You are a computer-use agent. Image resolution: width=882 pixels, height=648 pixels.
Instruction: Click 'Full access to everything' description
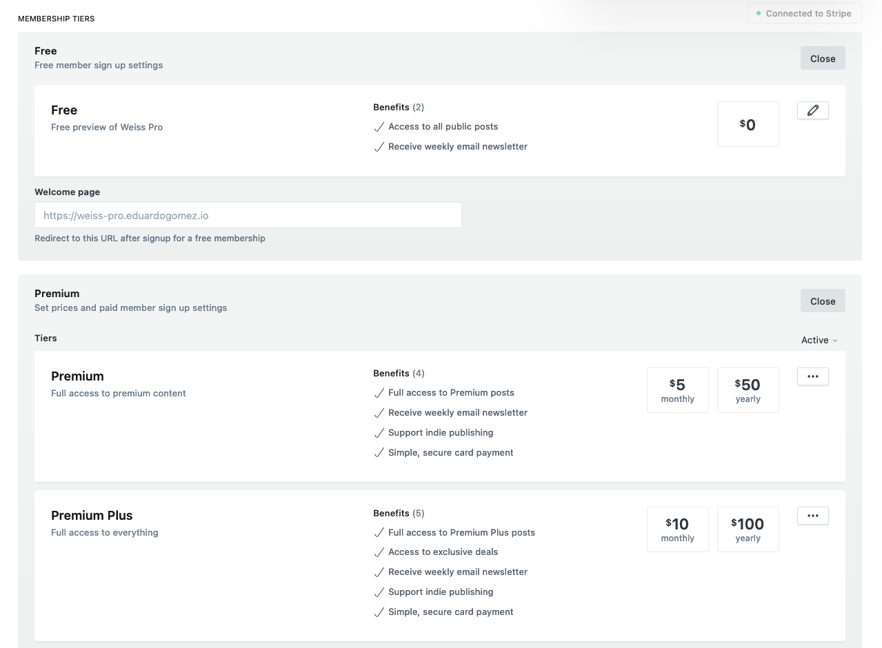(x=105, y=532)
